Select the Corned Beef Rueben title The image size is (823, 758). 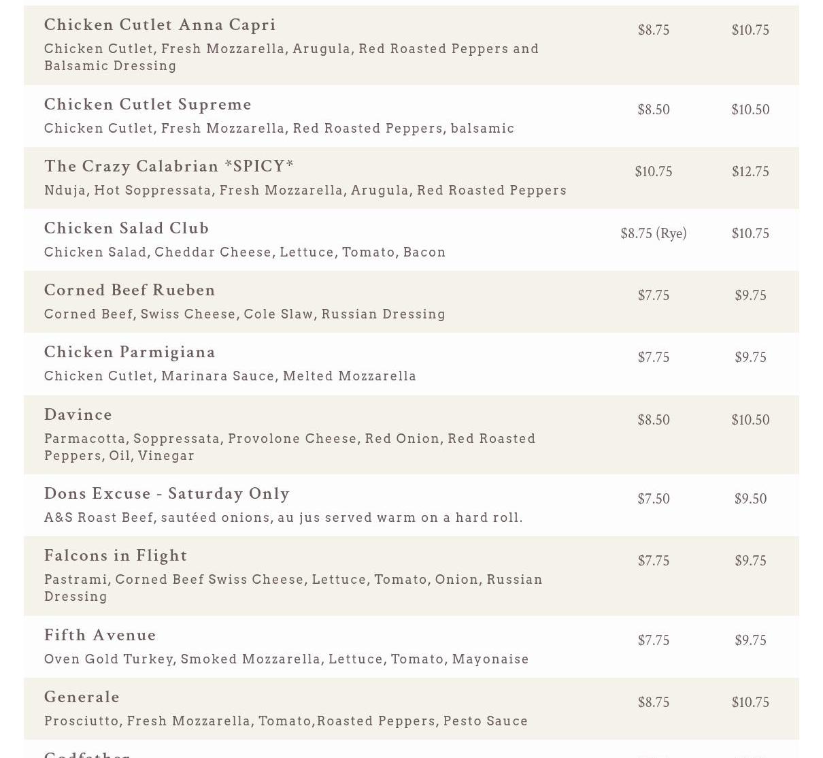(130, 291)
